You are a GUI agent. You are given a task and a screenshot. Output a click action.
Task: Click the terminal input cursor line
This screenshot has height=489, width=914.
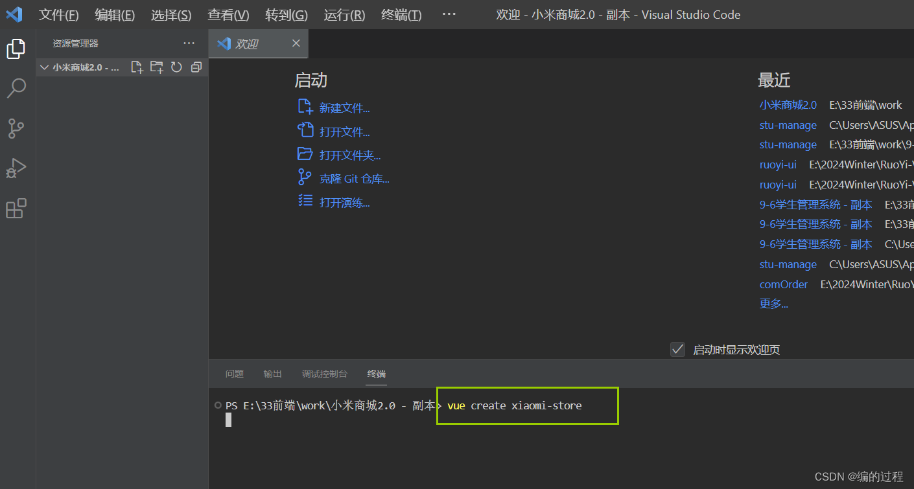[228, 420]
